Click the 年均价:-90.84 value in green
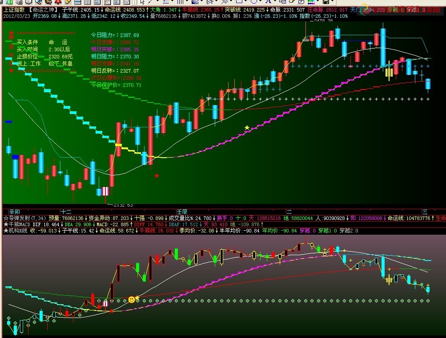 tap(279, 231)
